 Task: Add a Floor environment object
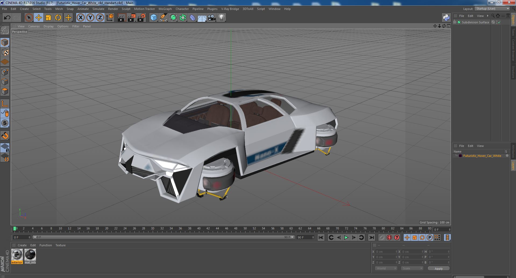click(202, 18)
